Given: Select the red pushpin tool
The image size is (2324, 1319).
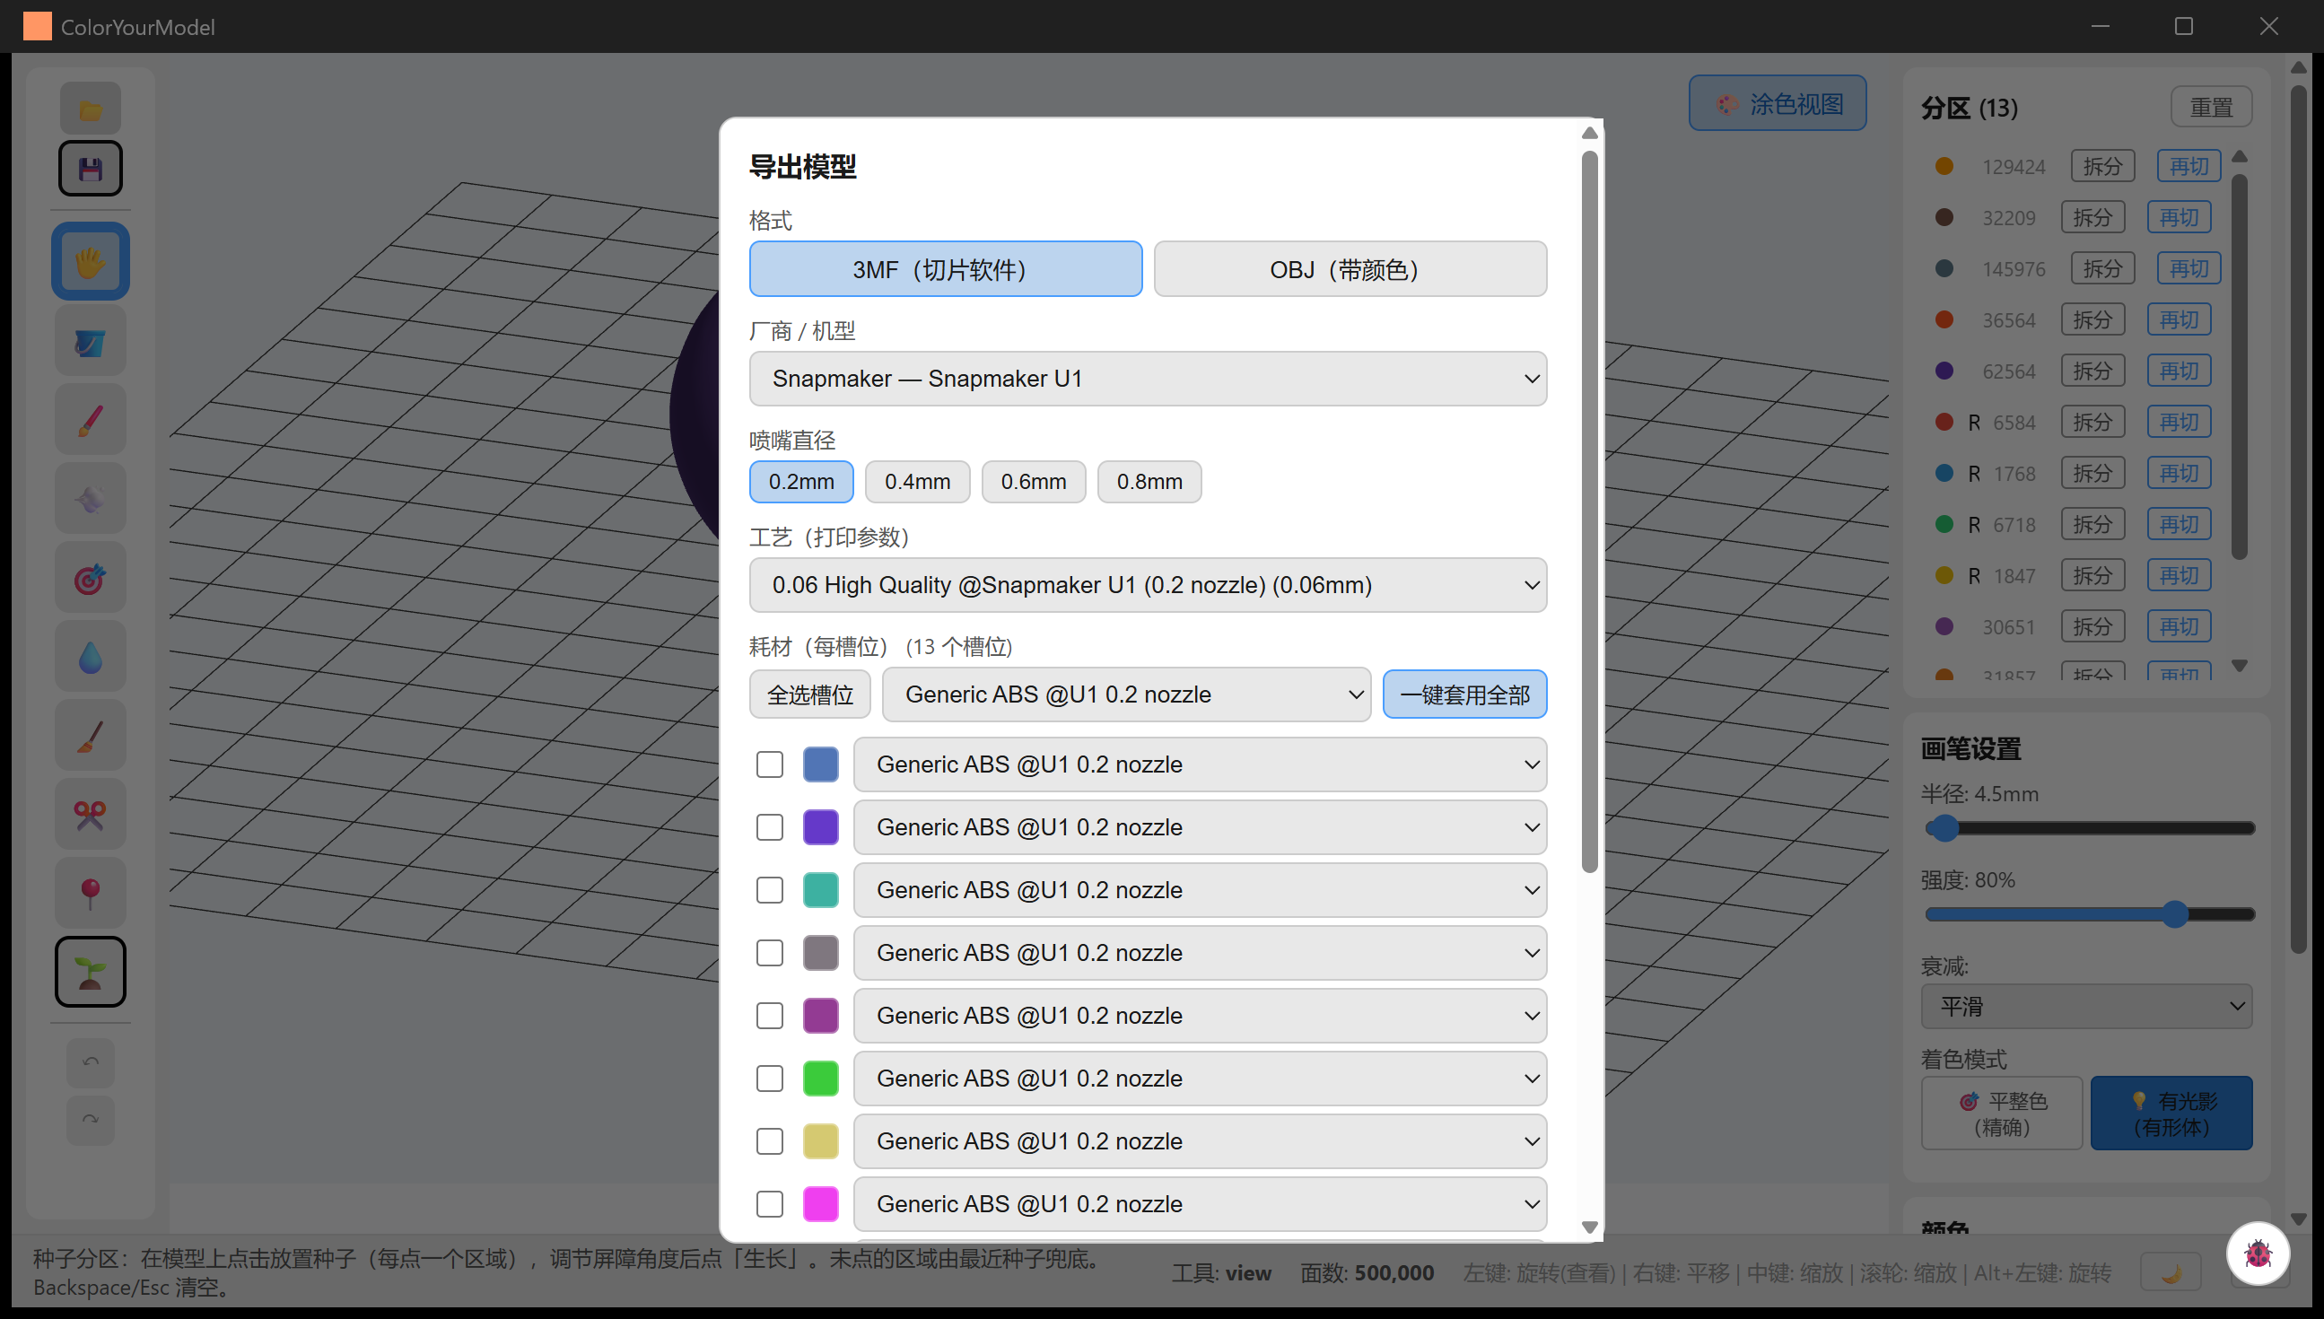Looking at the screenshot, I should (91, 893).
